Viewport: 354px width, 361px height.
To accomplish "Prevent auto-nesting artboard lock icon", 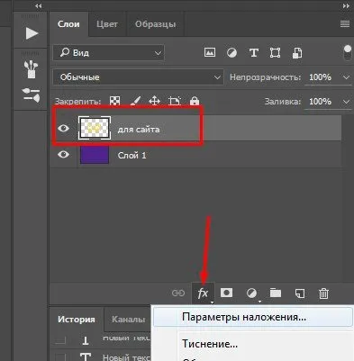I will coord(175,101).
